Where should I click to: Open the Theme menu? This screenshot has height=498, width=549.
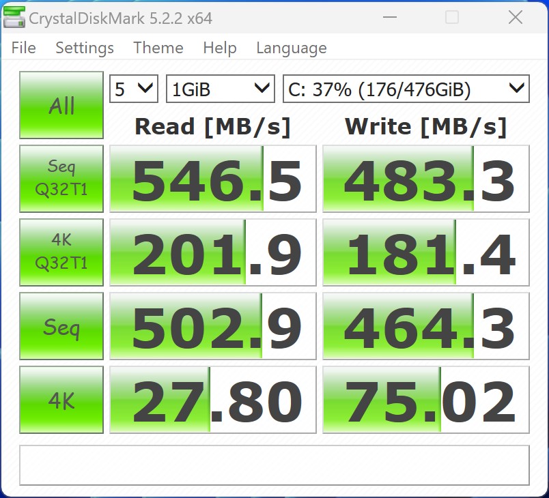(158, 48)
